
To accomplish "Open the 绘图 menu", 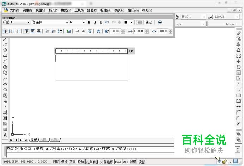I will tap(92, 11).
